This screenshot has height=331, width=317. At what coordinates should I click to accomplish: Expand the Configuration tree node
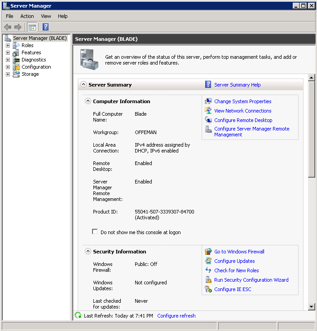click(8, 67)
